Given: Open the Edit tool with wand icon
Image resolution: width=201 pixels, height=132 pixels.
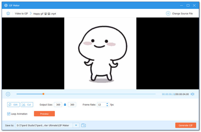Looking at the screenshot, I should click(13, 105).
